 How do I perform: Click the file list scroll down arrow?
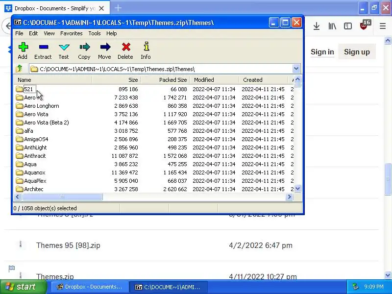(297, 189)
